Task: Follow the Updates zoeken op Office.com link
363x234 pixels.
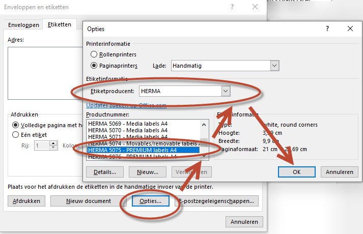Action: [x=126, y=105]
